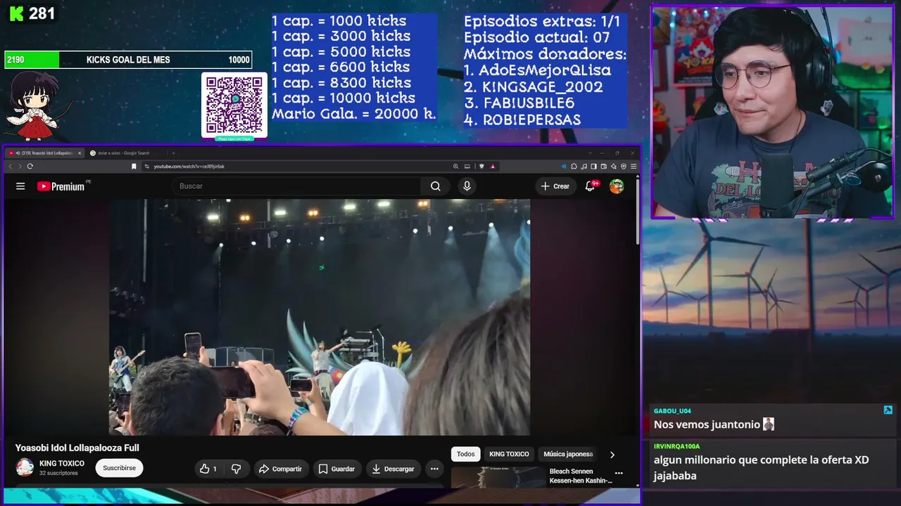Click the YouTube search magnifier button
This screenshot has width=901, height=506.
(436, 186)
